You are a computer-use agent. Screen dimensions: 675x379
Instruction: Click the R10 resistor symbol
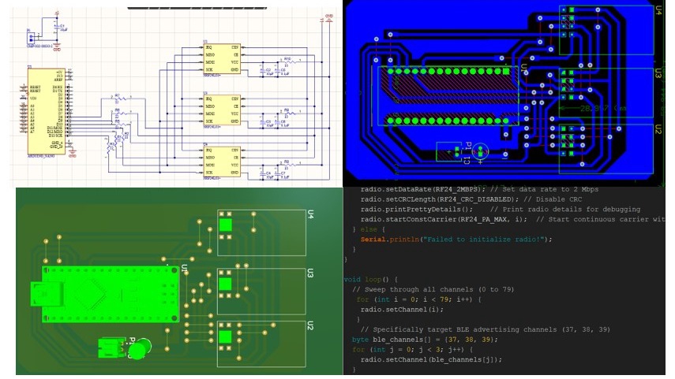point(287,62)
